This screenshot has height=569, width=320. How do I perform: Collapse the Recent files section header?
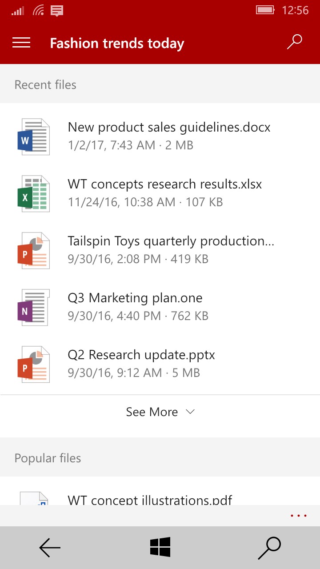tap(45, 84)
